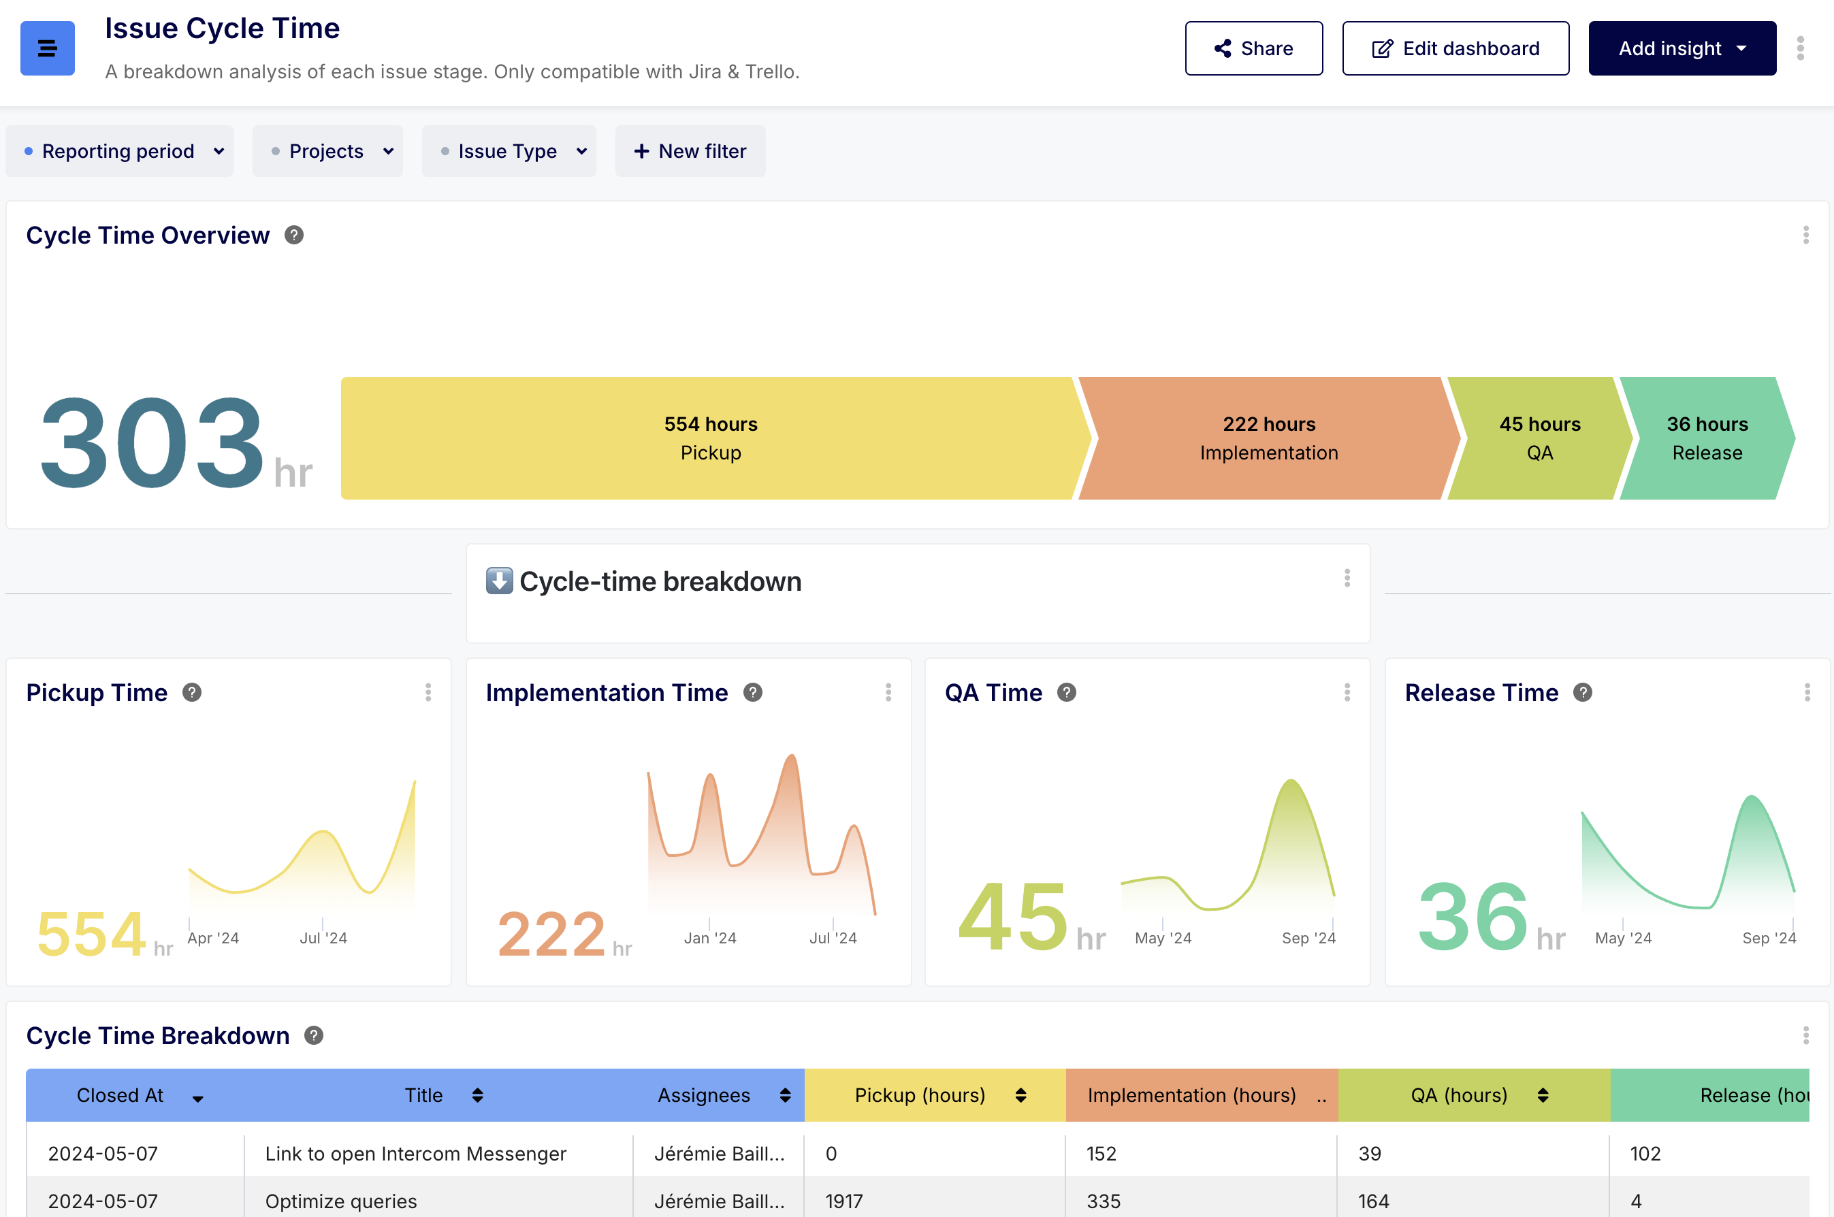
Task: Click the Share button
Action: [x=1253, y=48]
